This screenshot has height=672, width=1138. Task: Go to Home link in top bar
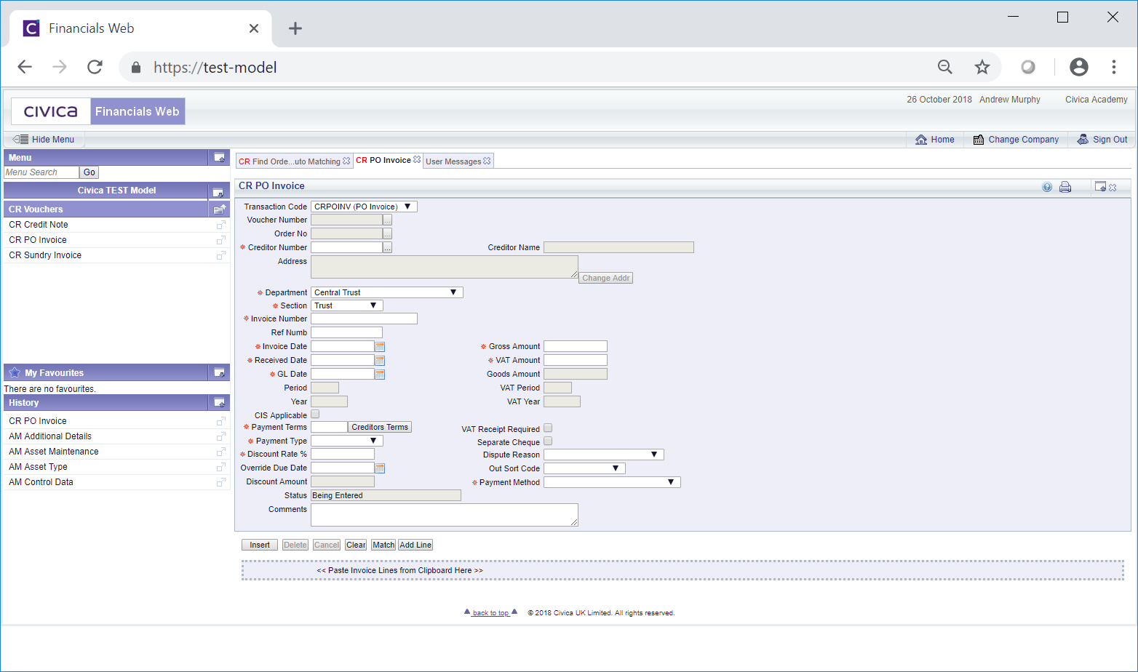pos(935,140)
